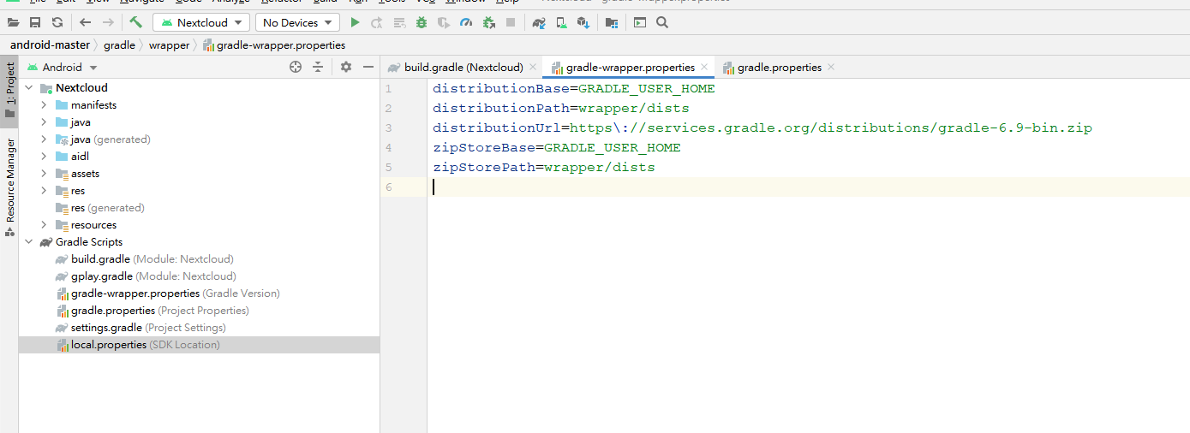Image resolution: width=1190 pixels, height=433 pixels.
Task: Hide the Project panel with the minus icon
Action: pos(368,67)
